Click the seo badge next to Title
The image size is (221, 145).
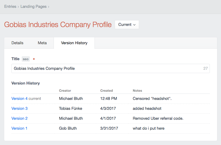[26, 59]
